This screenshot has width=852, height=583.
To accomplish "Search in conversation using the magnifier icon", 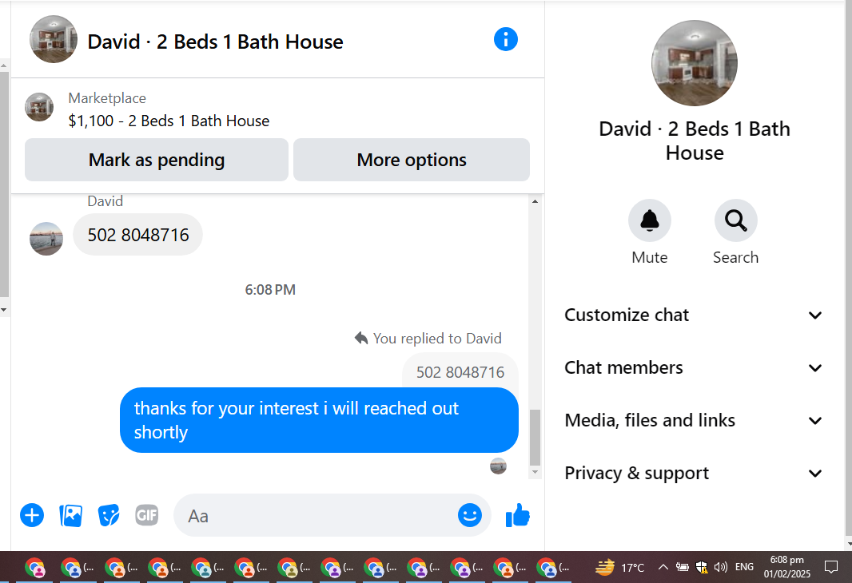I will click(x=735, y=220).
